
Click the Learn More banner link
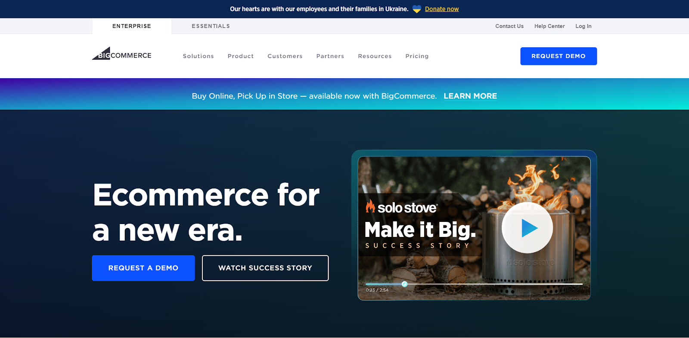point(470,96)
